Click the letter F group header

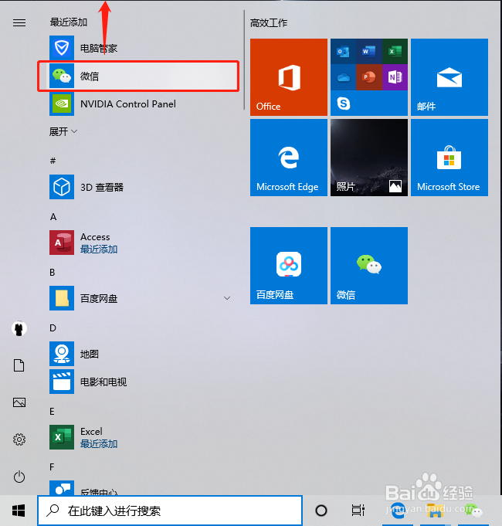point(52,467)
